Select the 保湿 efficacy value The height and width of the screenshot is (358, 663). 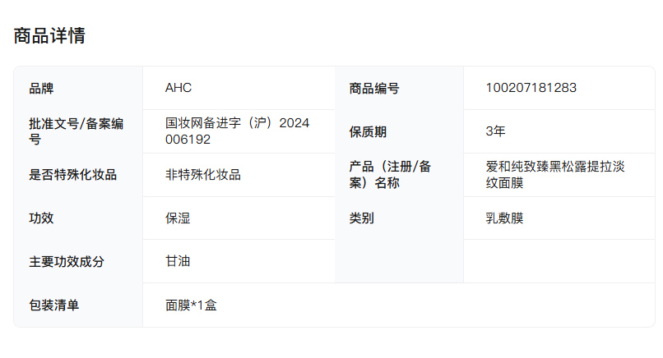178,218
